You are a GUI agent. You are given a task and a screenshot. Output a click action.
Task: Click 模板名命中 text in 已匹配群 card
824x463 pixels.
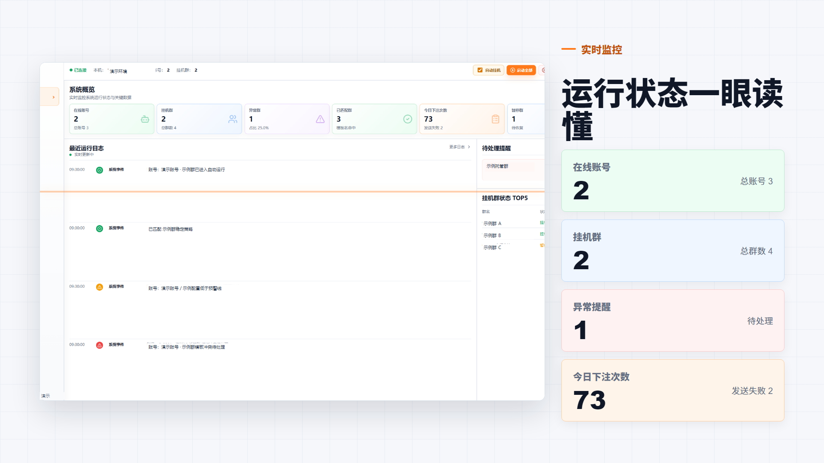pyautogui.click(x=346, y=128)
